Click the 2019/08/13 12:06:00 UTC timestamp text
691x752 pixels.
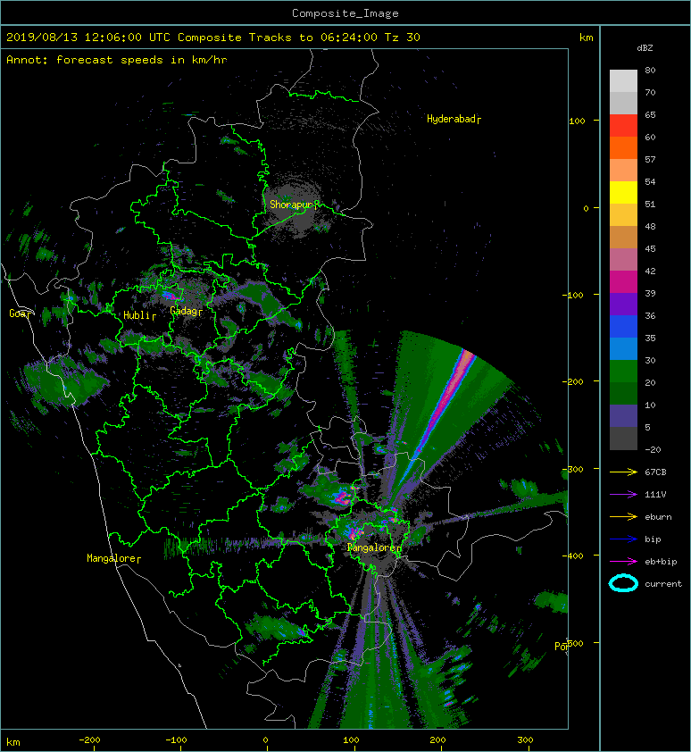coord(88,38)
